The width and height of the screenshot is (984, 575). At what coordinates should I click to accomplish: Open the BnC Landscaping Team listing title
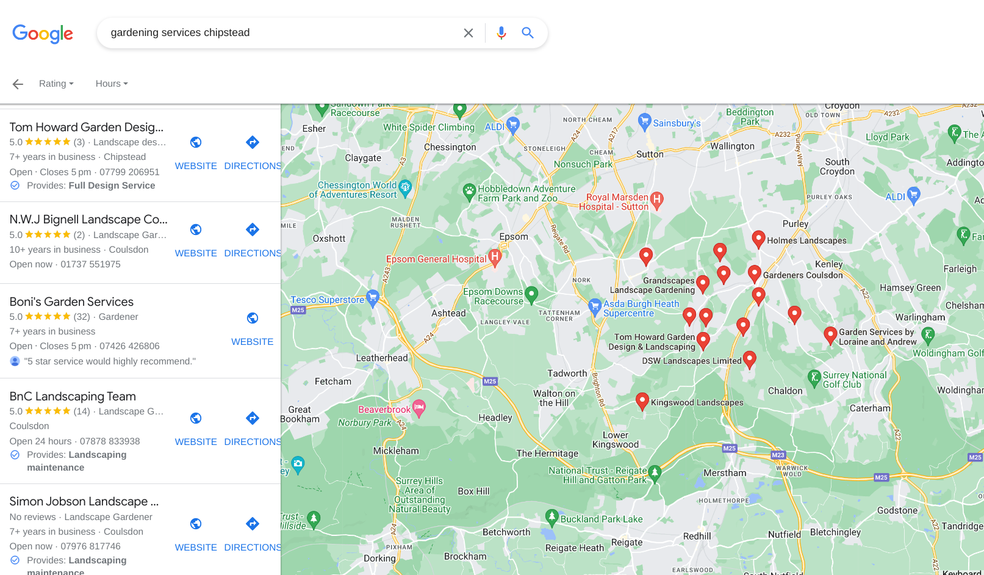coord(73,396)
